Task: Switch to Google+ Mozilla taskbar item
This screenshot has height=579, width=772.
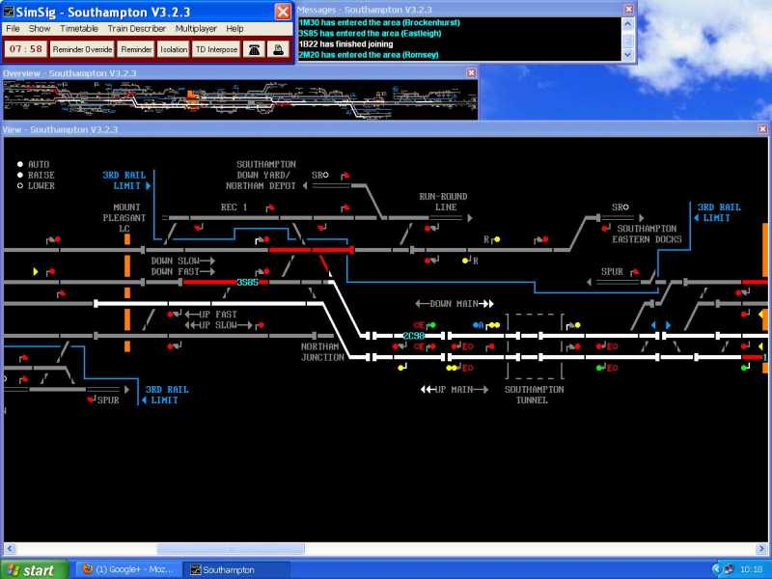Action: 129,569
